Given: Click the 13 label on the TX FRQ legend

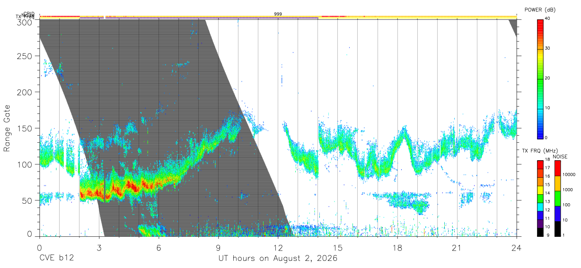Looking at the screenshot, I should click(x=548, y=201).
